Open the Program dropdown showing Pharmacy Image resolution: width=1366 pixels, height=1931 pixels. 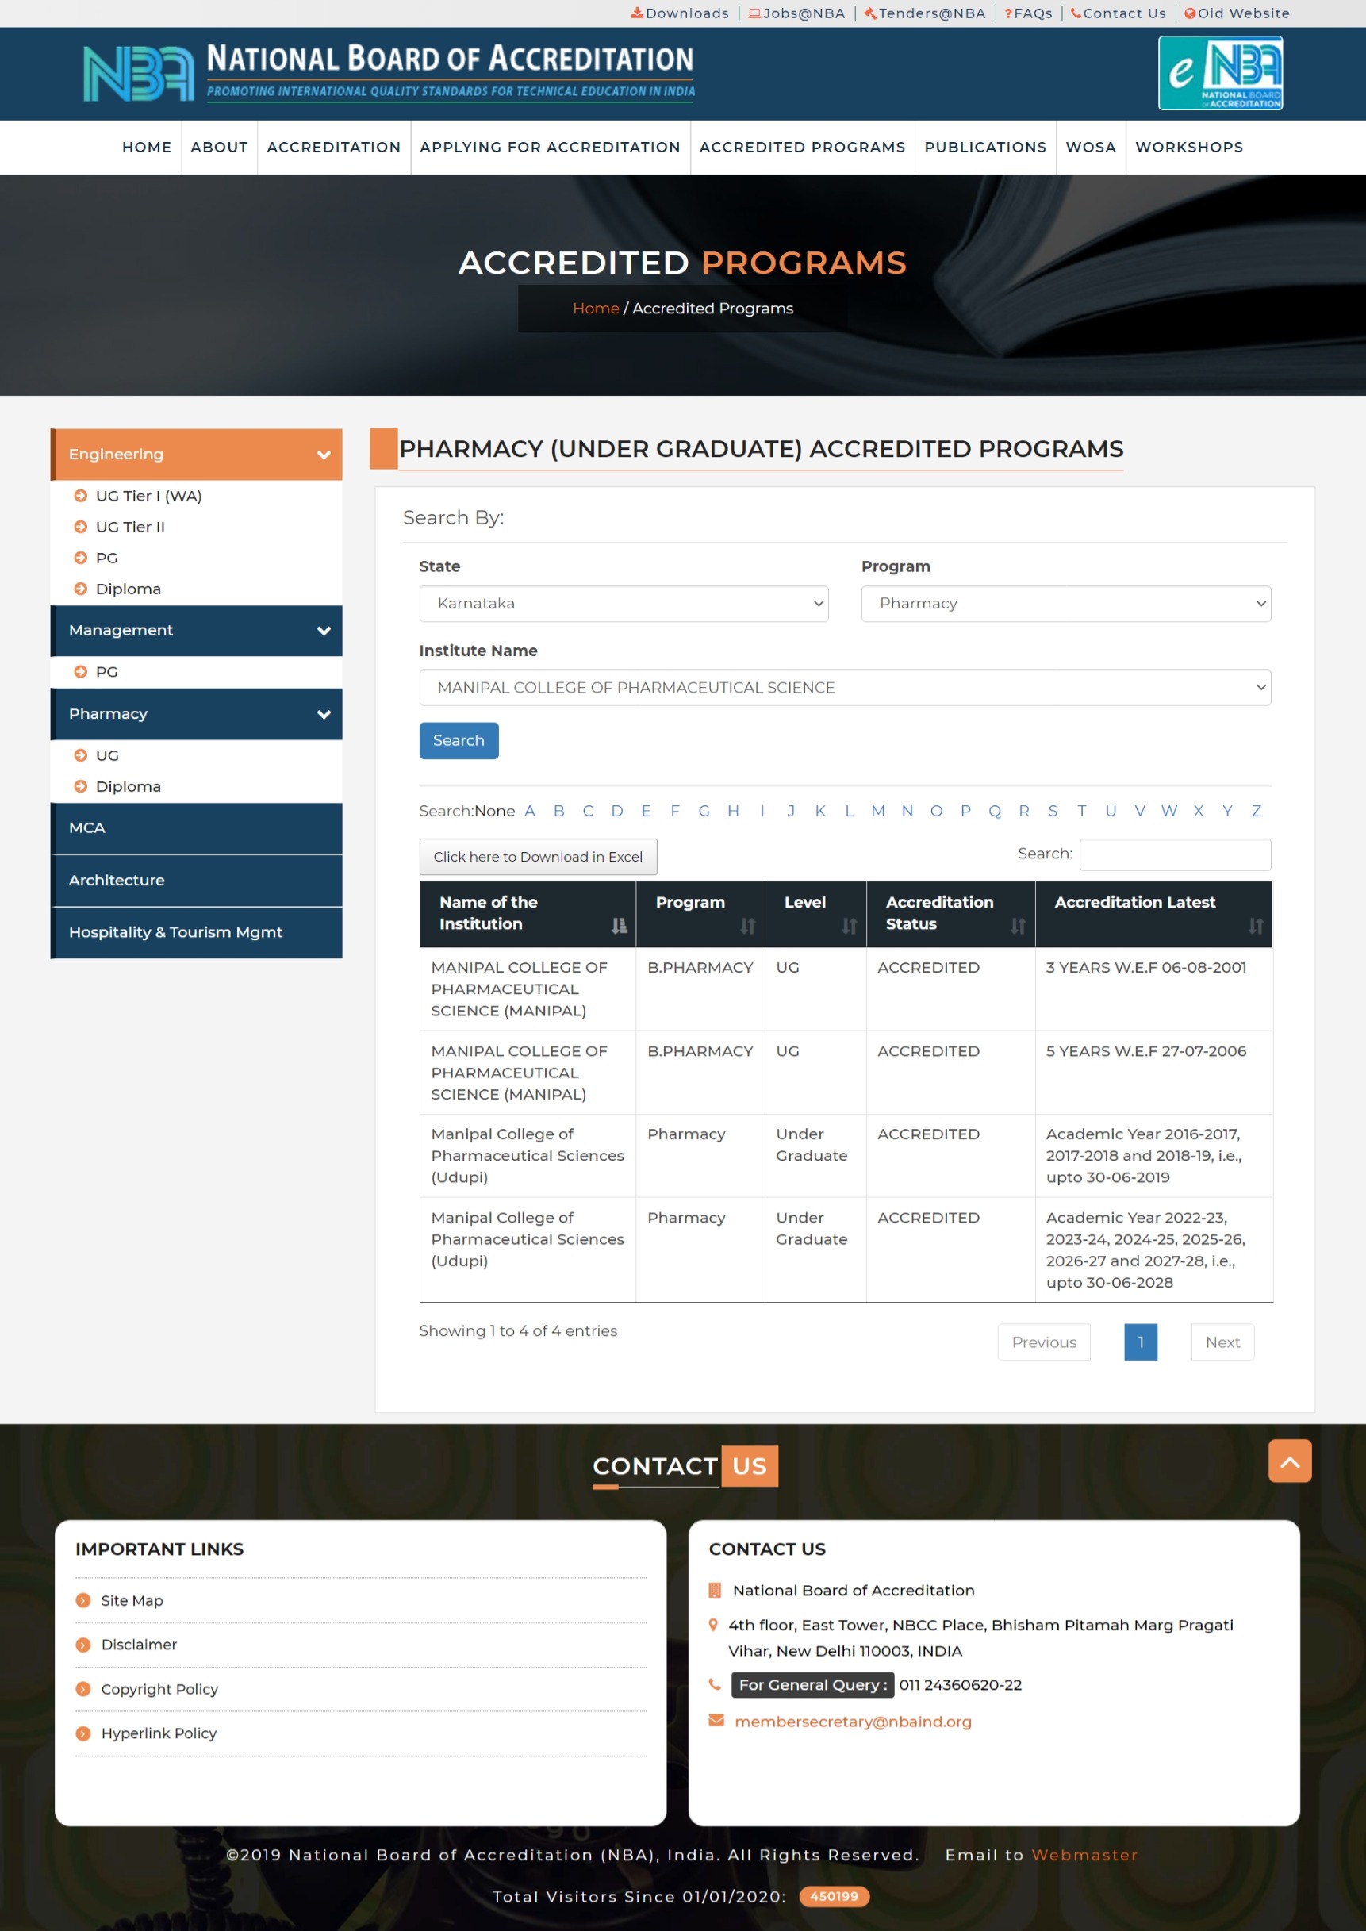[x=1065, y=604]
